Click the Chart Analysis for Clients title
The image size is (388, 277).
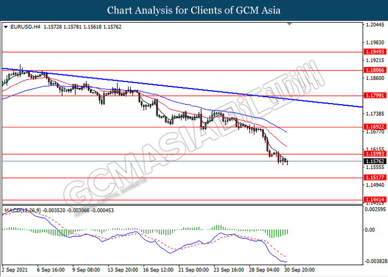pos(194,11)
